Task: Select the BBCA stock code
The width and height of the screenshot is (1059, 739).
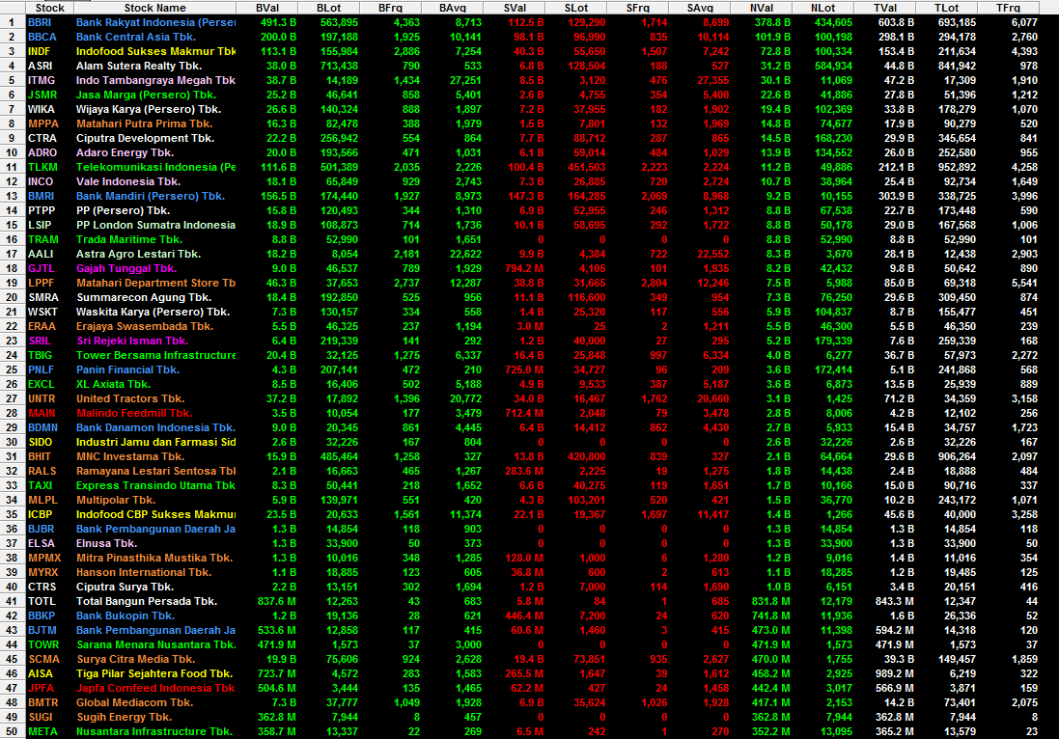Action: pyautogui.click(x=42, y=37)
